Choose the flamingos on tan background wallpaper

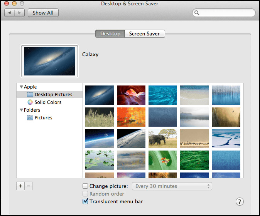[x=194, y=139]
